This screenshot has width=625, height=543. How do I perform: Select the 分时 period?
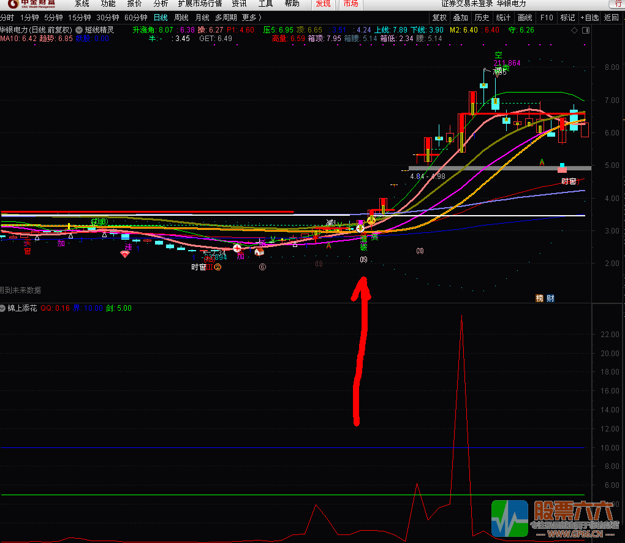coord(7,18)
